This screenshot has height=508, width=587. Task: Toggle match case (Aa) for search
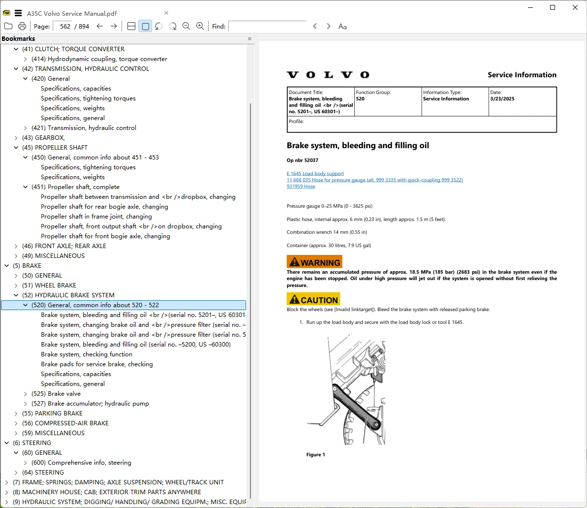[x=342, y=26]
